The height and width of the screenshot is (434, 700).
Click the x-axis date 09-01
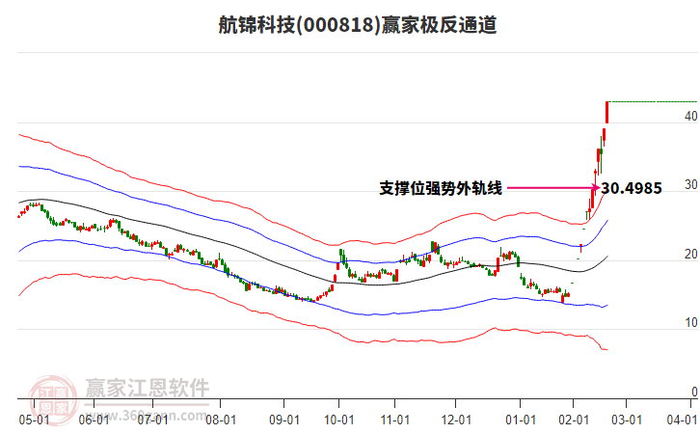[x=283, y=420]
